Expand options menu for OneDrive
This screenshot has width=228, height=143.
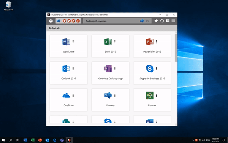[x=73, y=95]
